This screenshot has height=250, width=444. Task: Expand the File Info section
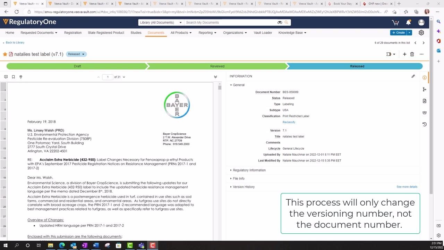[237, 178]
